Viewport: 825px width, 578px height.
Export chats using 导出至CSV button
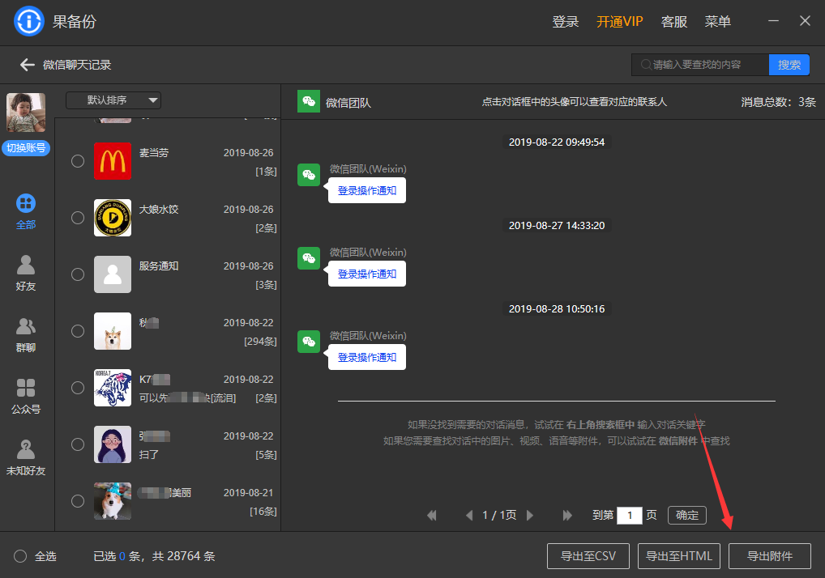click(588, 556)
